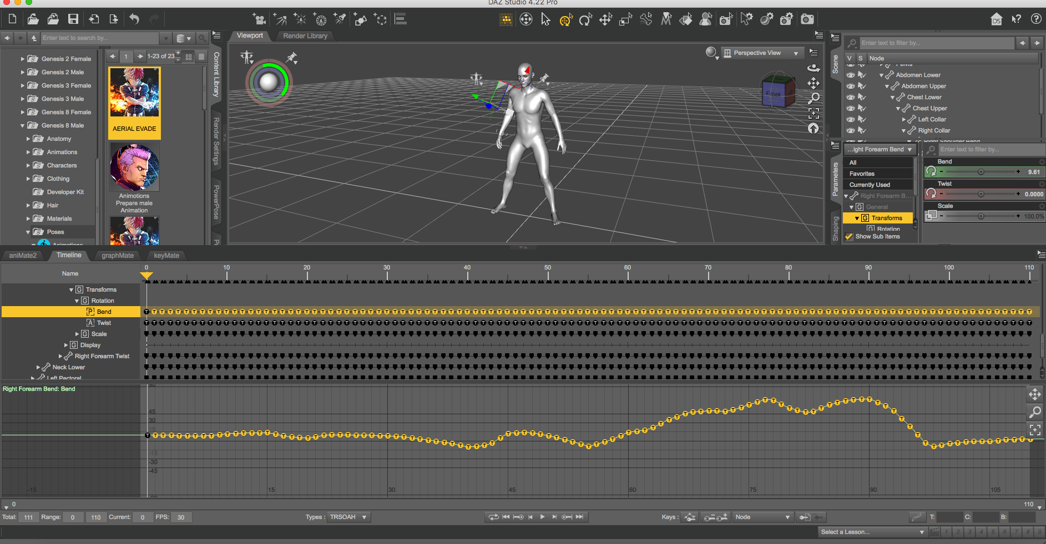Select Currently Used parameter filter
Image resolution: width=1046 pixels, height=544 pixels.
870,185
